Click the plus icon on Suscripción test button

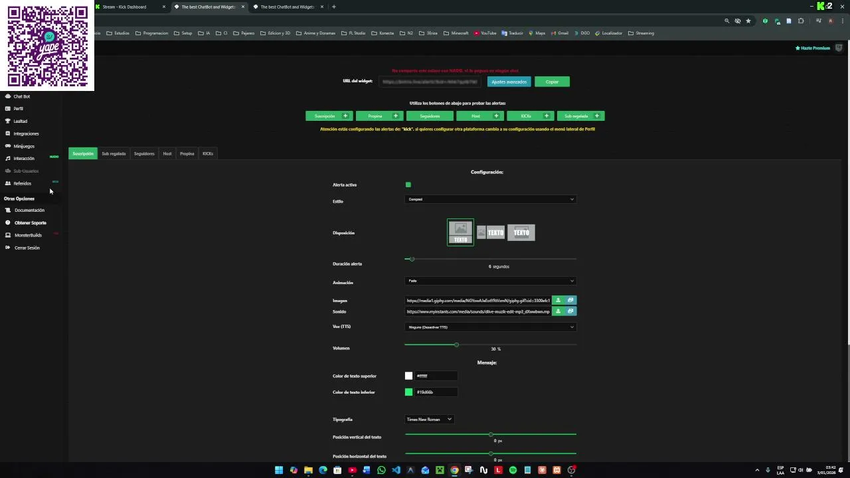[x=345, y=116]
